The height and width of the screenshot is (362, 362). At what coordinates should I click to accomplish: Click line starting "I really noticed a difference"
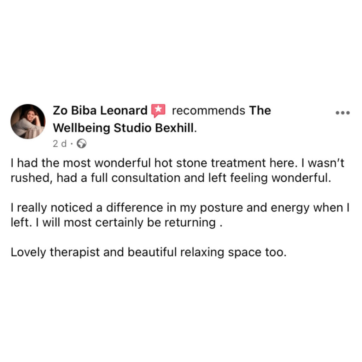pyautogui.click(x=180, y=208)
